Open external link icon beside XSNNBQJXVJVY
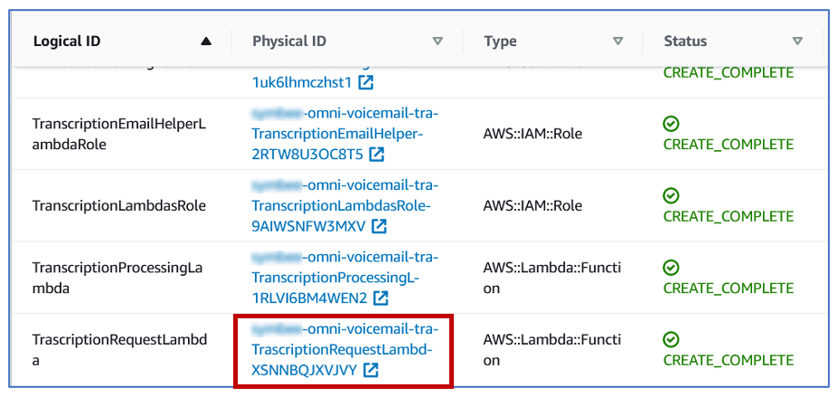Image resolution: width=838 pixels, height=397 pixels. [371, 370]
